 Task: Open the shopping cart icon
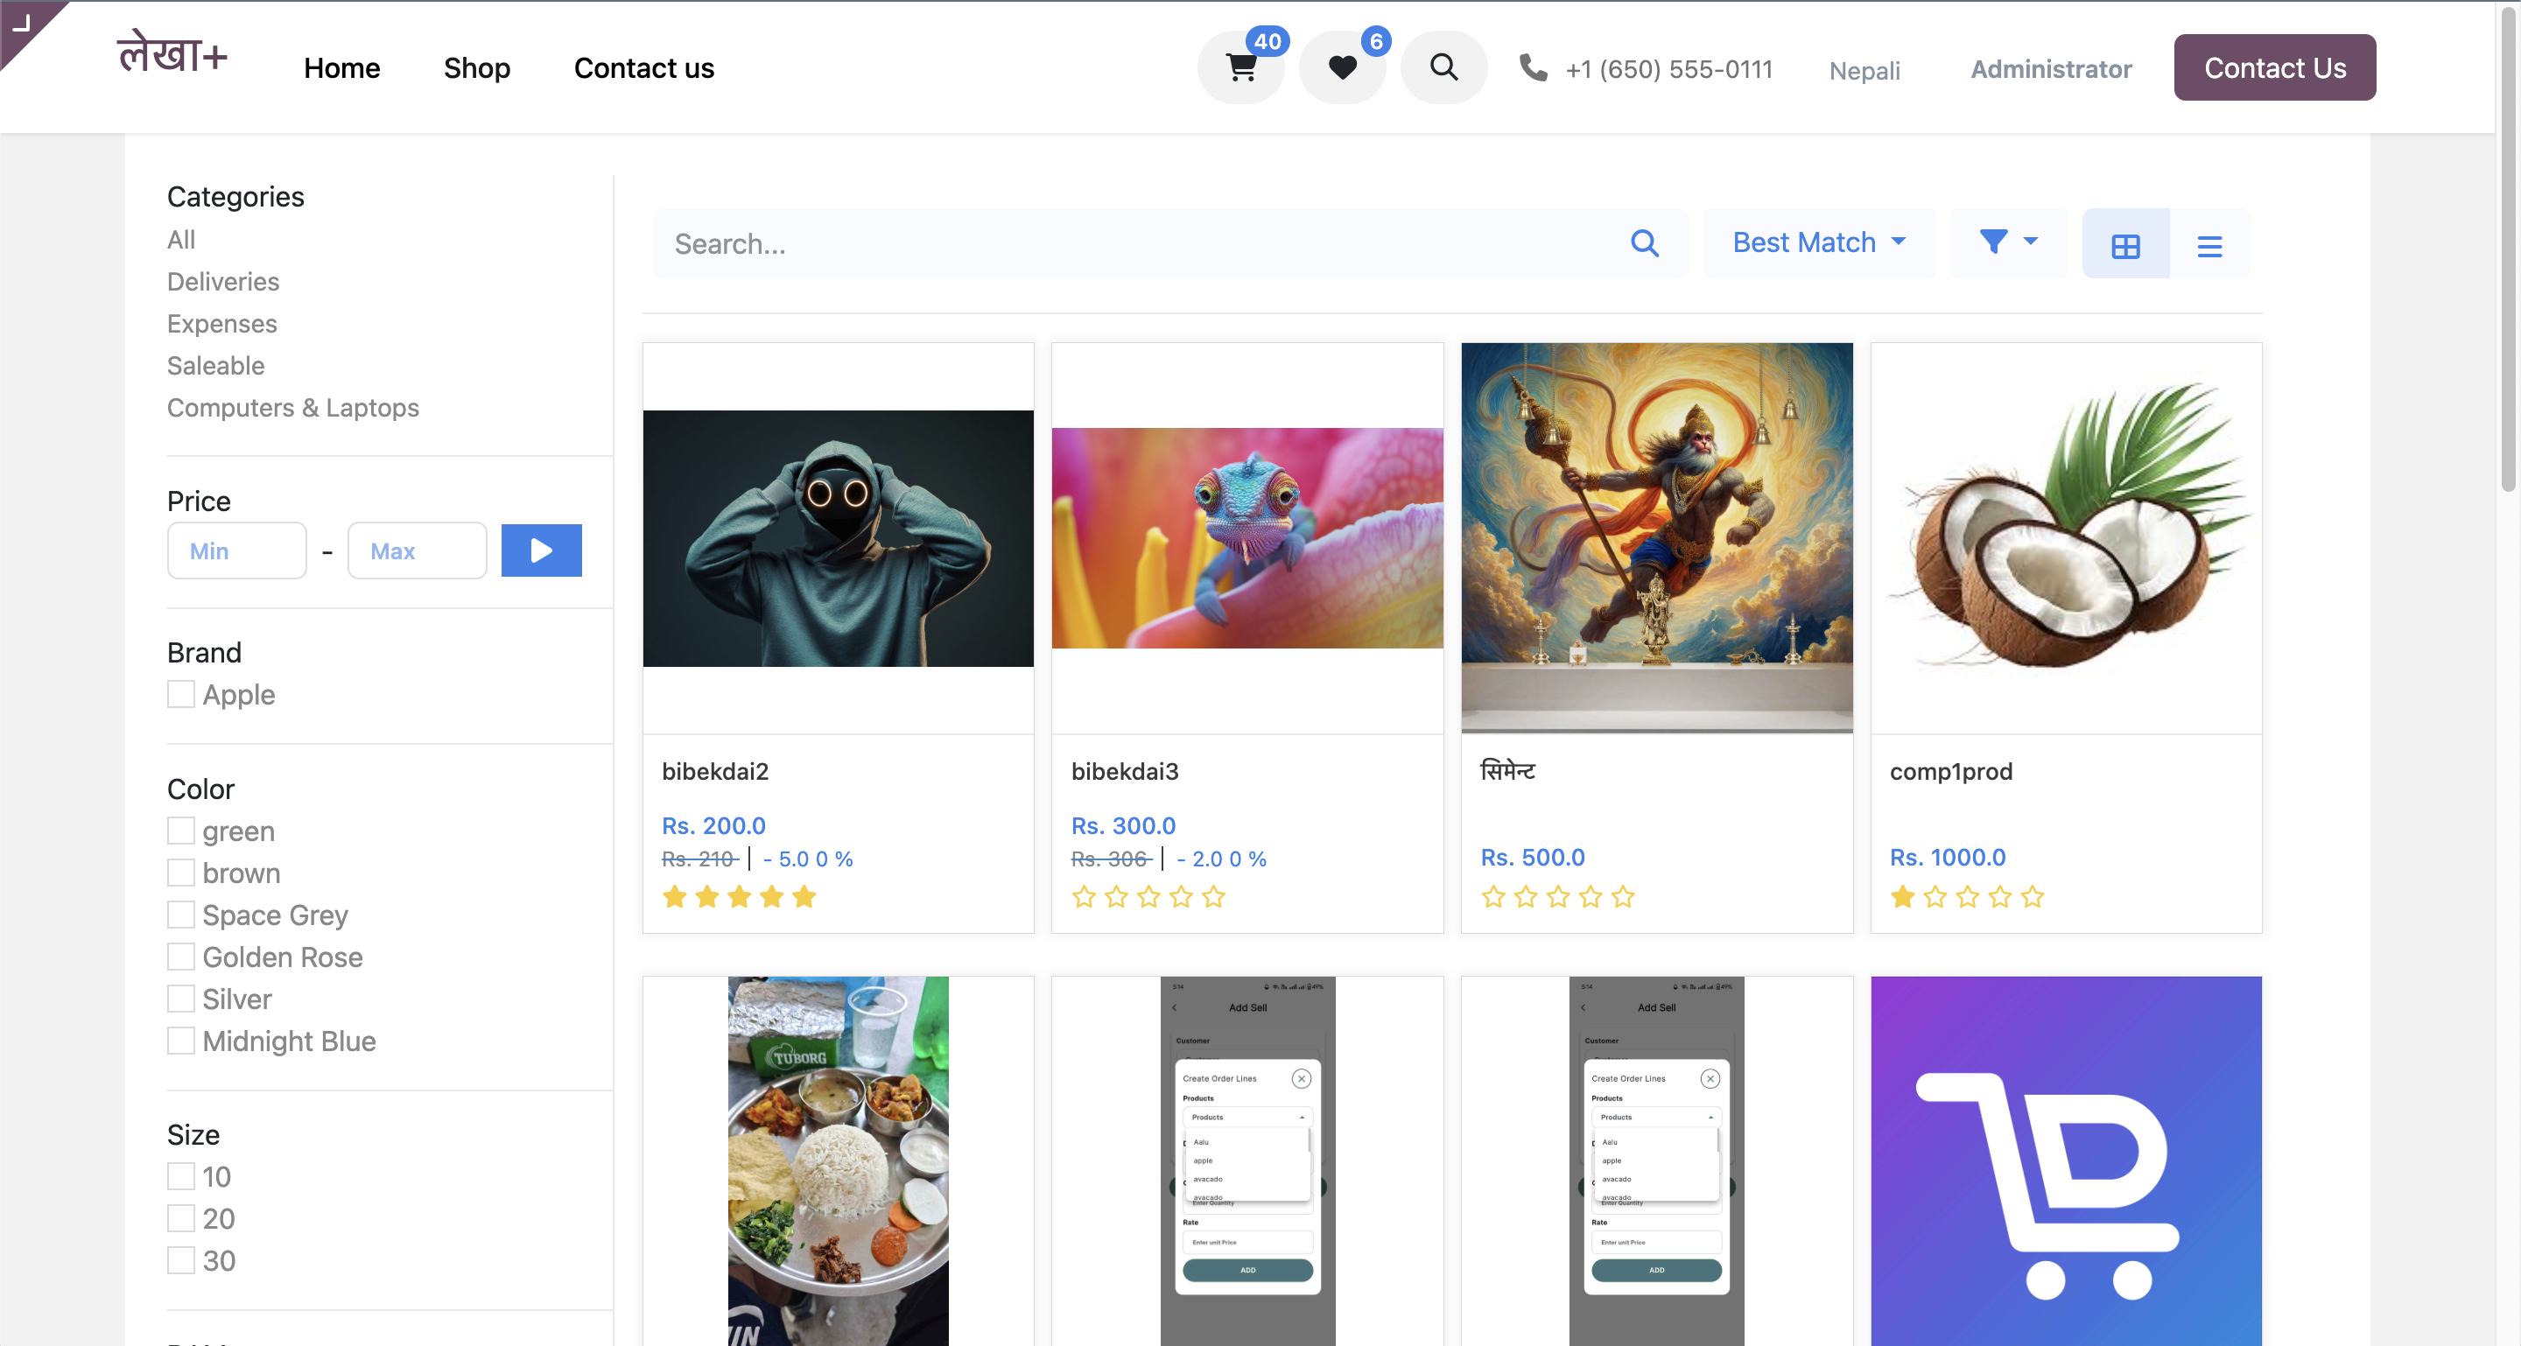1241,67
